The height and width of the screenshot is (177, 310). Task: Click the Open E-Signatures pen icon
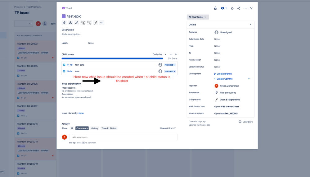click(x=217, y=100)
